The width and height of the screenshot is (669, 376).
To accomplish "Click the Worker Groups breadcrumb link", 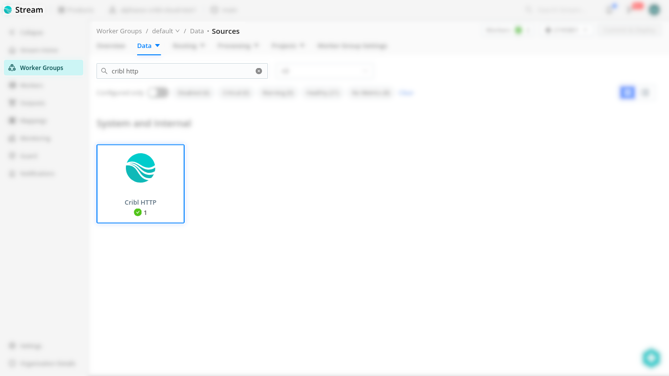I will (119, 31).
